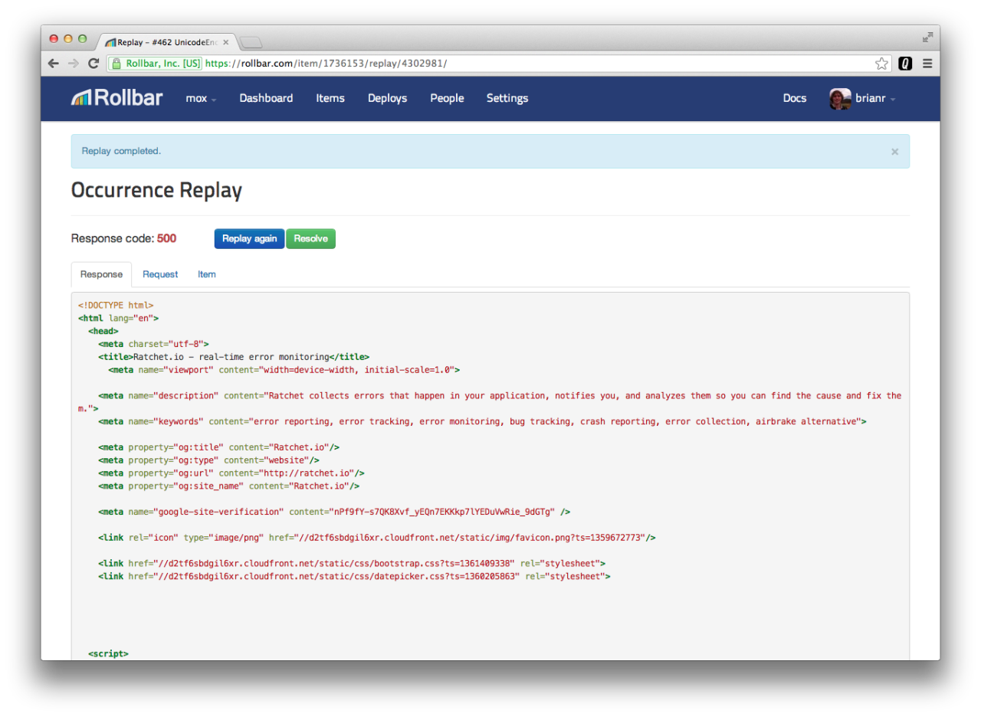Screen dimensions: 981x717
Task: Dismiss the Replay completed alert
Action: point(894,152)
